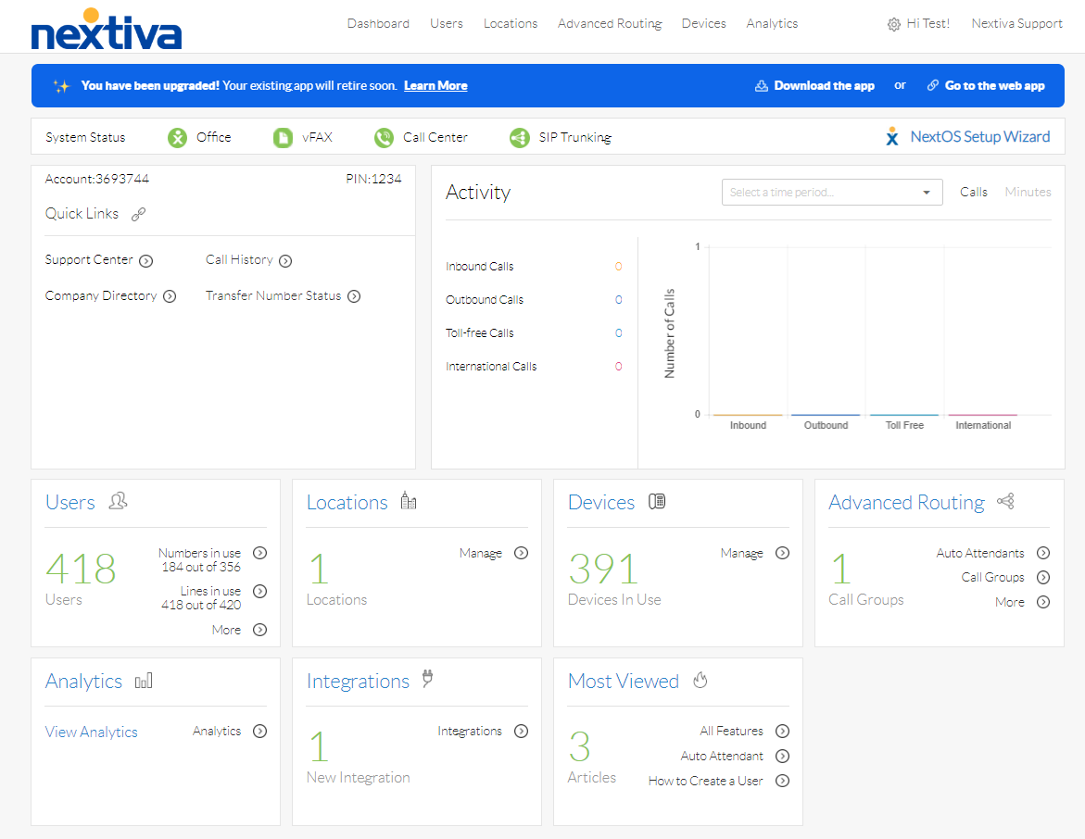Open the settings gear next to Hi Test

[x=893, y=24]
